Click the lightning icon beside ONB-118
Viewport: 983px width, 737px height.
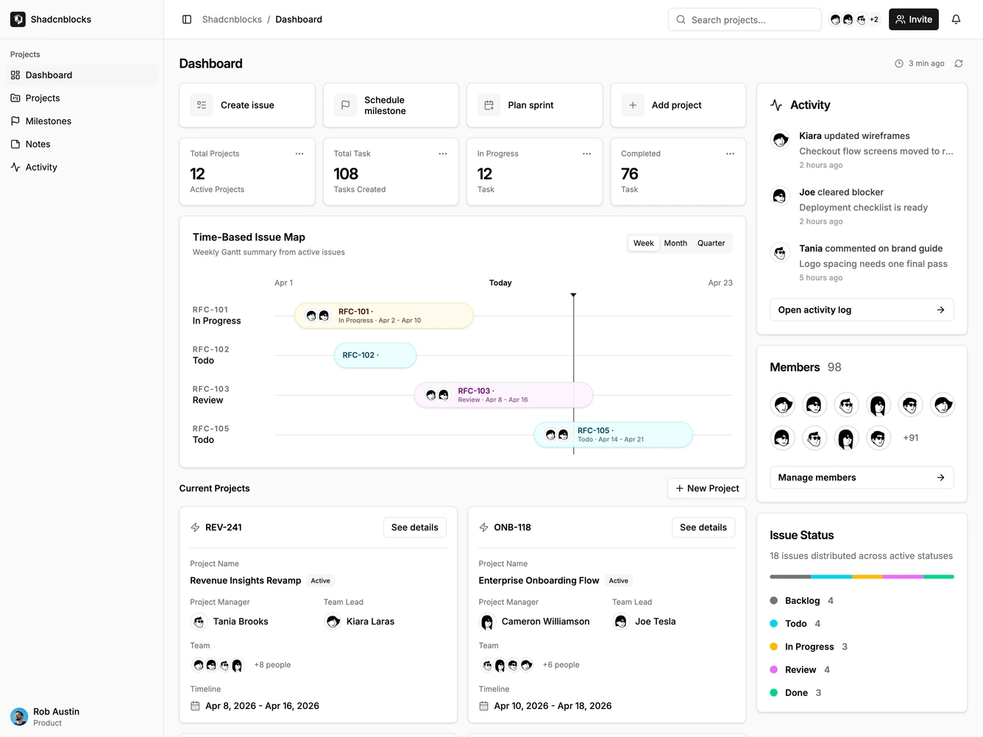click(483, 527)
